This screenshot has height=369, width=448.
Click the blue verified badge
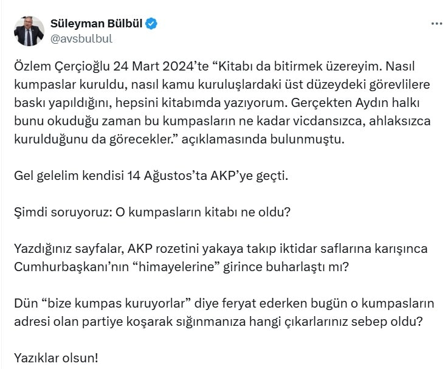151,24
